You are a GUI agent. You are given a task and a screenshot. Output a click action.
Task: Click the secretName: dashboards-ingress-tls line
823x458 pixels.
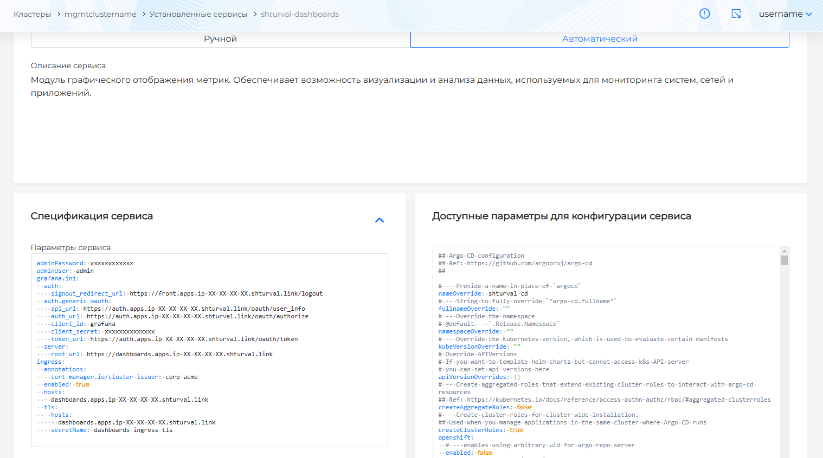click(x=112, y=430)
